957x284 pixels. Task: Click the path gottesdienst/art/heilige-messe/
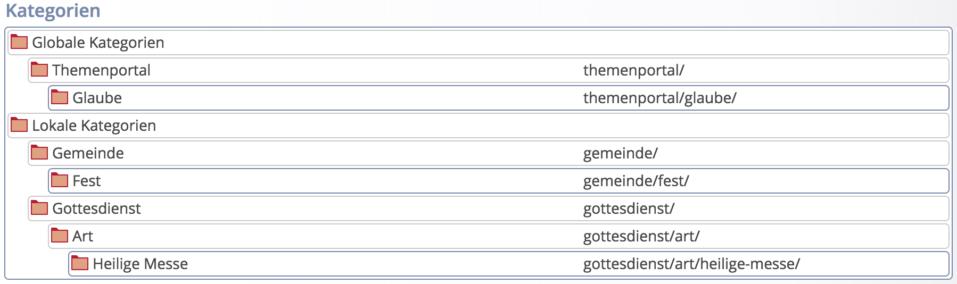(691, 264)
